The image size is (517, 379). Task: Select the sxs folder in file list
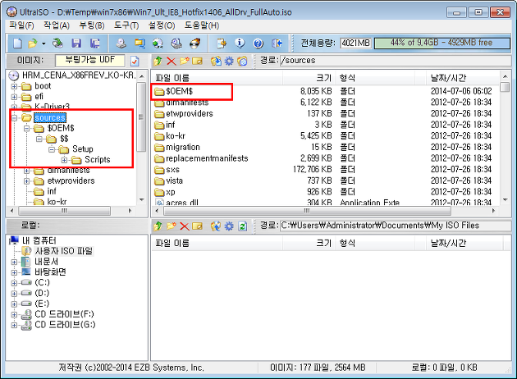tap(167, 170)
